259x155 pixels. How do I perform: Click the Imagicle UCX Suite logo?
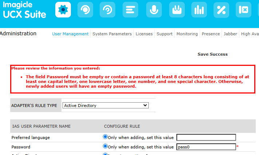[24, 11]
